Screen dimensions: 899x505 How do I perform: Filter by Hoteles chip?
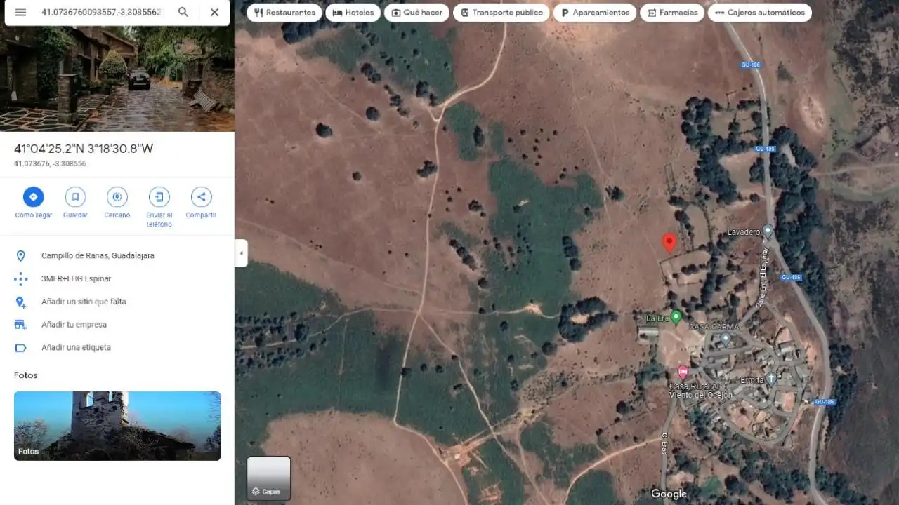[353, 13]
